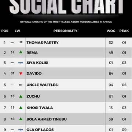Click the green arrow next to Khosi Twala

pyautogui.click(x=21, y=108)
